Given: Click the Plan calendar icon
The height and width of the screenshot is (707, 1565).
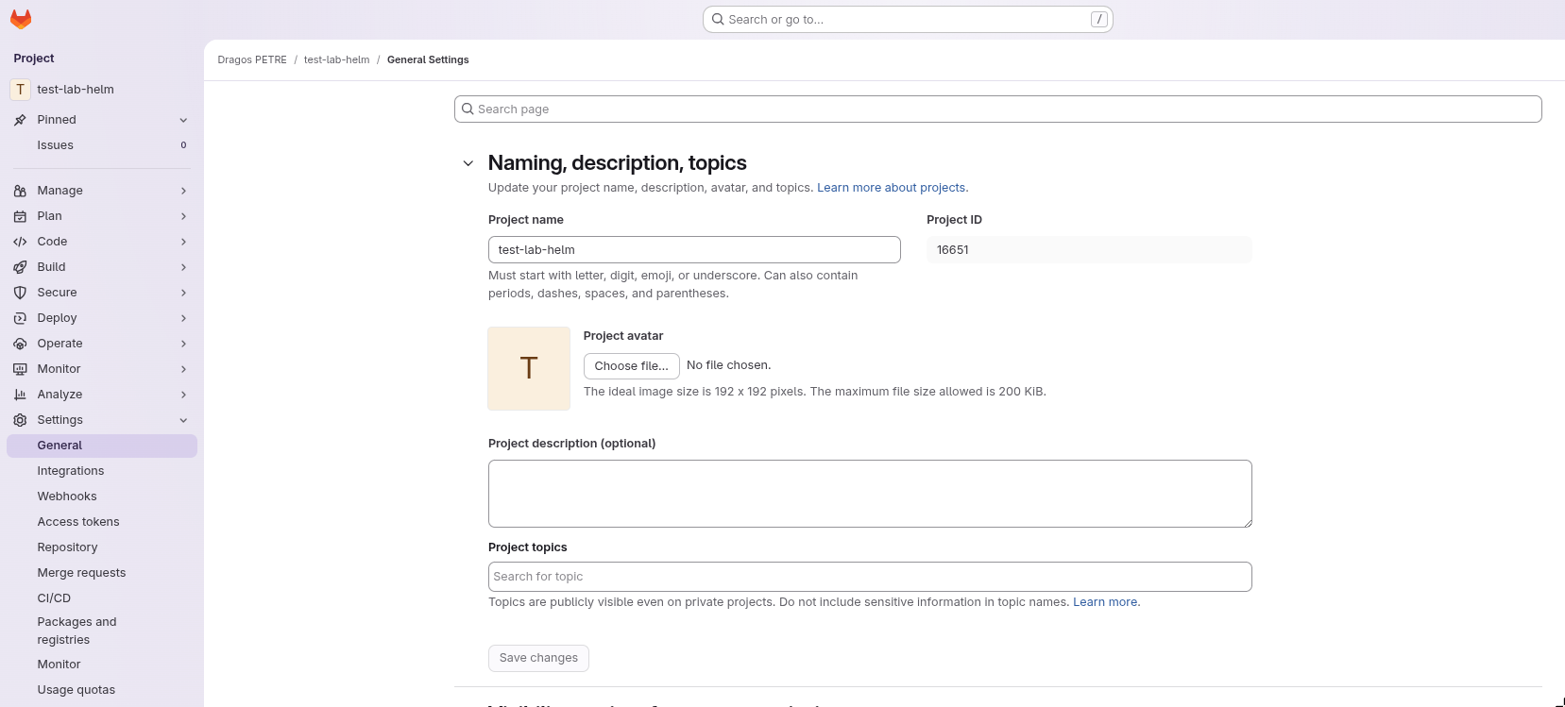Looking at the screenshot, I should pyautogui.click(x=20, y=216).
